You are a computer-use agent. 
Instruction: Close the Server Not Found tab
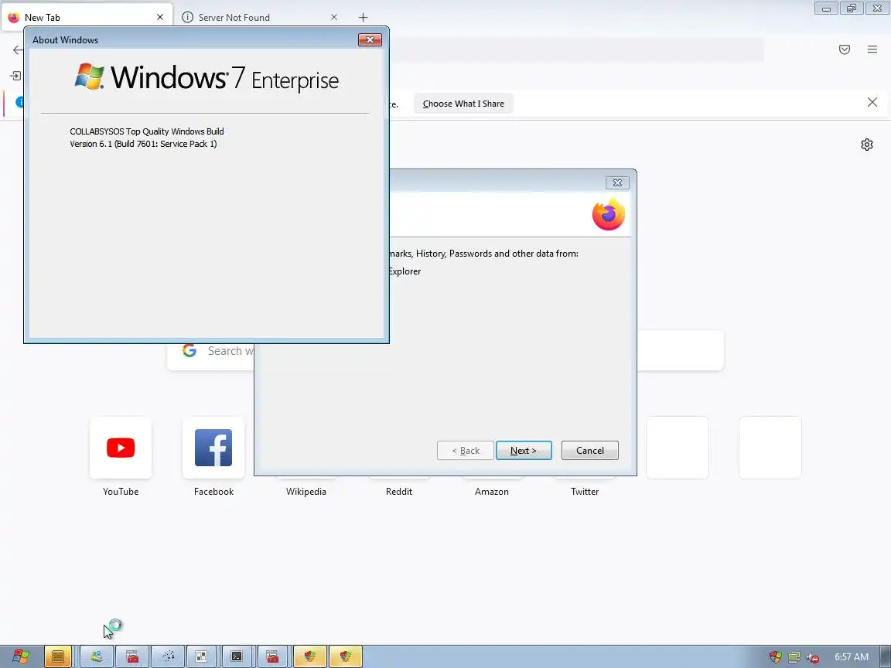point(334,17)
